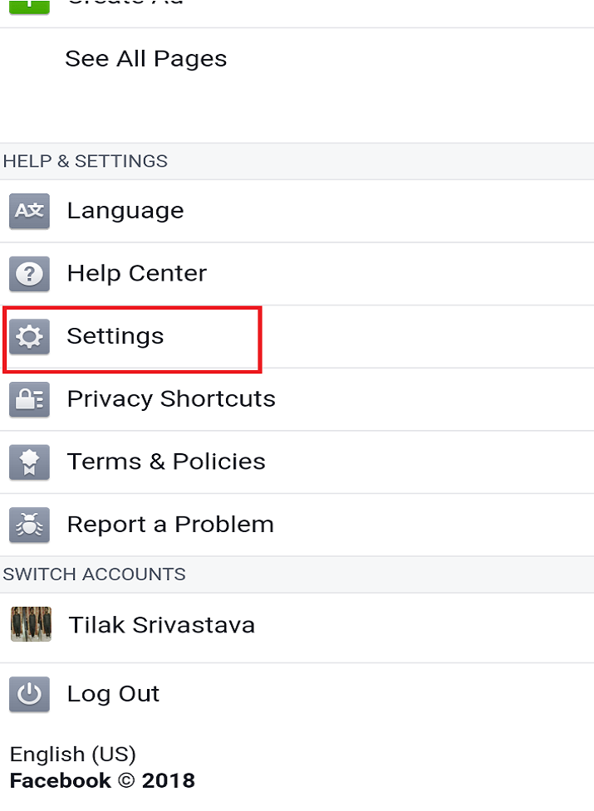594x811 pixels.
Task: Open the Help Center menu item
Action: 297,274
